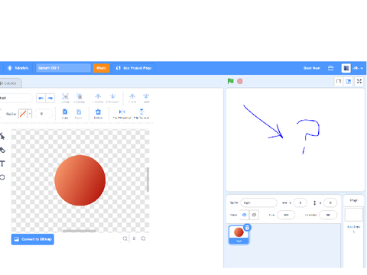Open the account dropdown arrow
367x275 pixels.
362,68
